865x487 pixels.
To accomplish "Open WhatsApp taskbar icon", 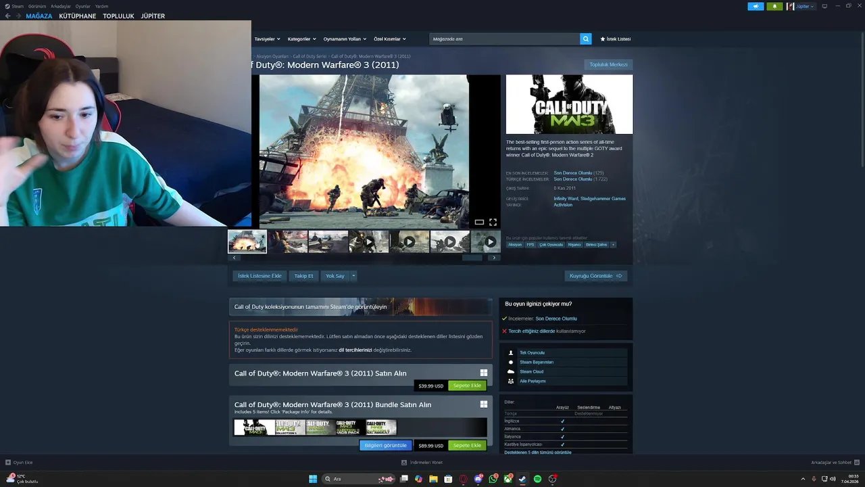I will [493, 479].
